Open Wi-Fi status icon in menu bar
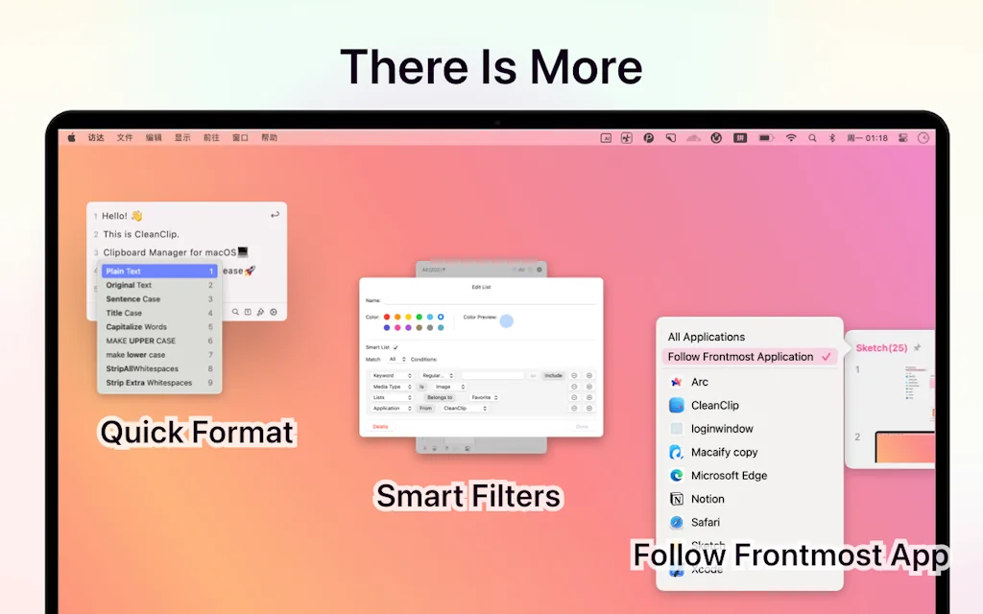 point(791,138)
